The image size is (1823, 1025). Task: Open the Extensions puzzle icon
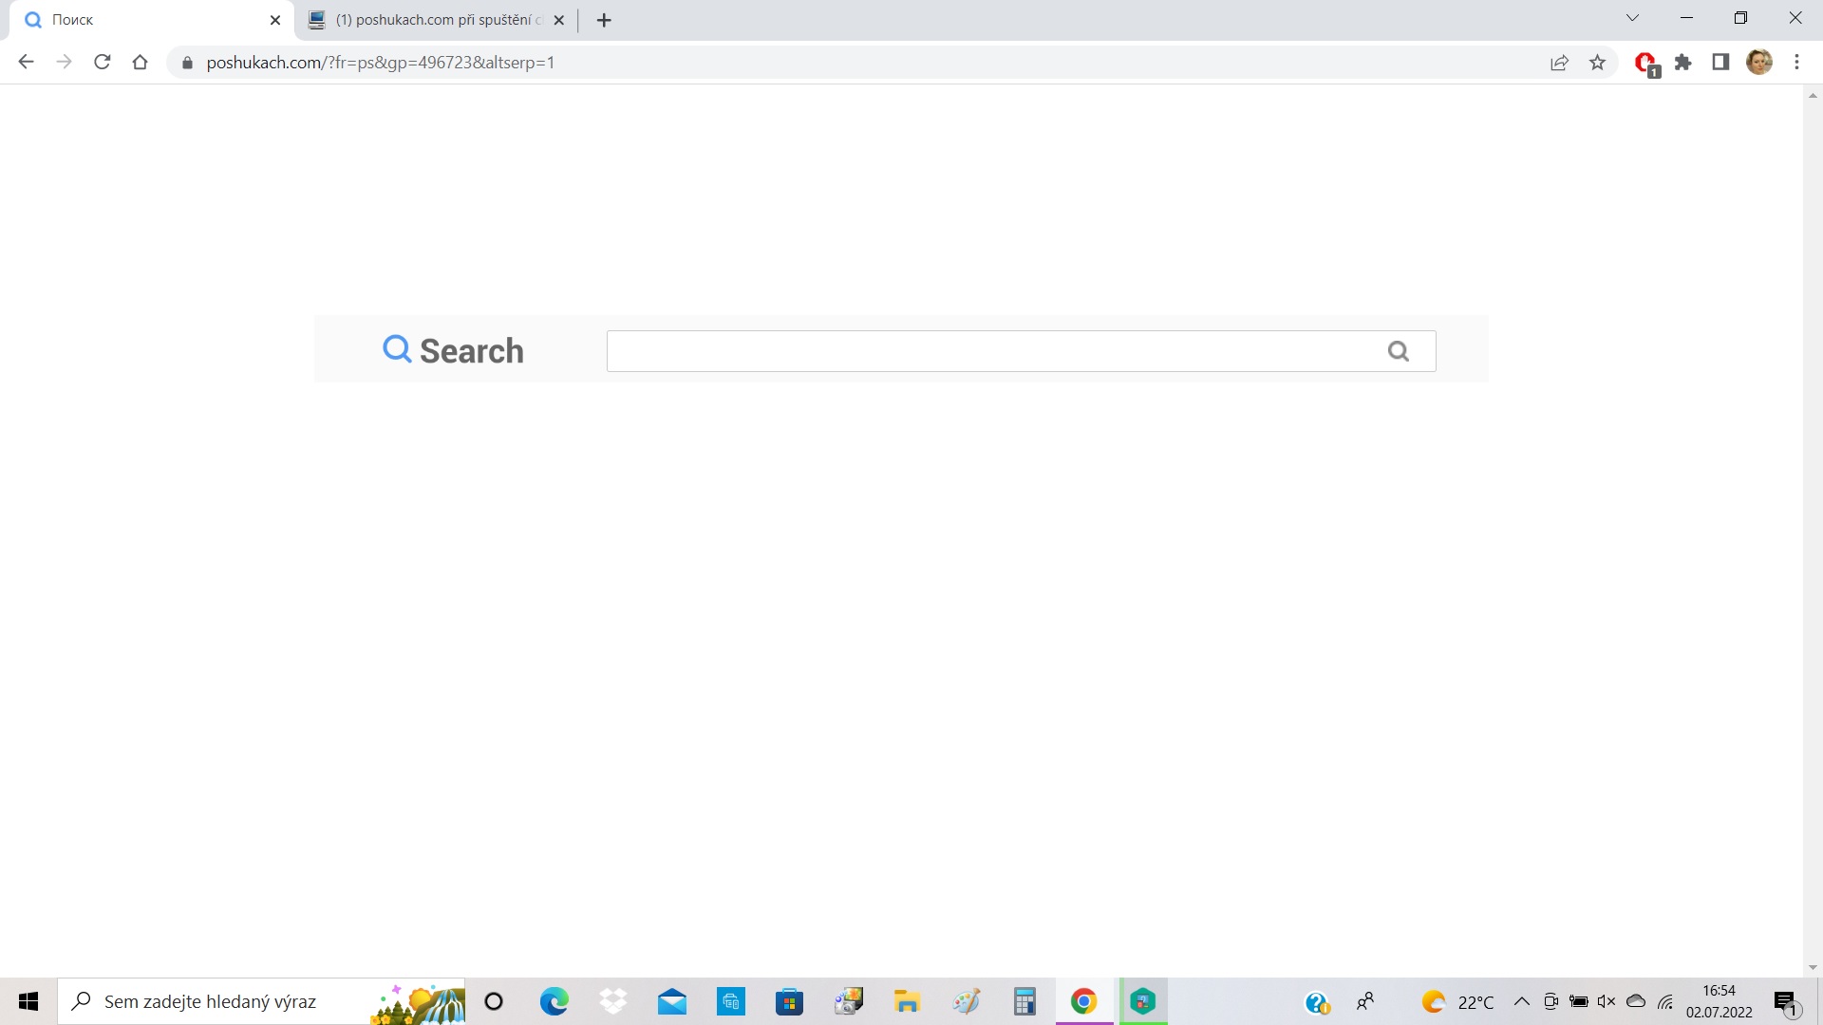1683,63
